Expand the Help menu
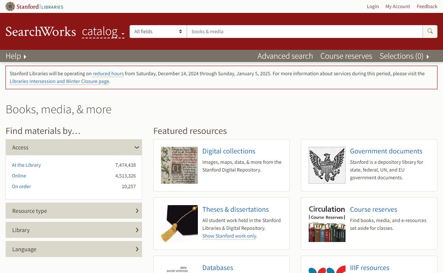443x273 pixels. click(x=16, y=56)
